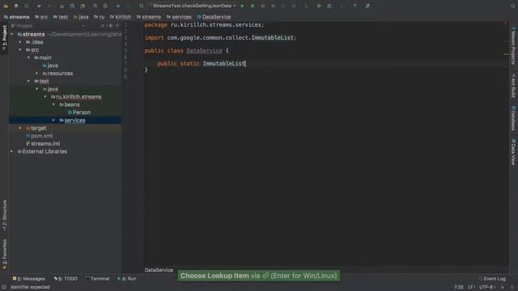The width and height of the screenshot is (518, 291).
Task: Open the Maven Projects side tab
Action: [x=513, y=46]
